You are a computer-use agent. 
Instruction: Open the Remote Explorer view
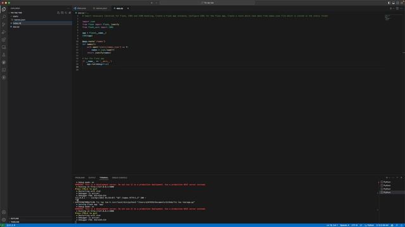click(x=4, y=47)
